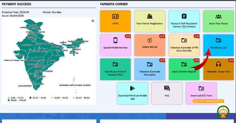Toggle the 20.00 - 40.00 legend item
The height and width of the screenshot is (123, 236).
[x=38, y=98]
